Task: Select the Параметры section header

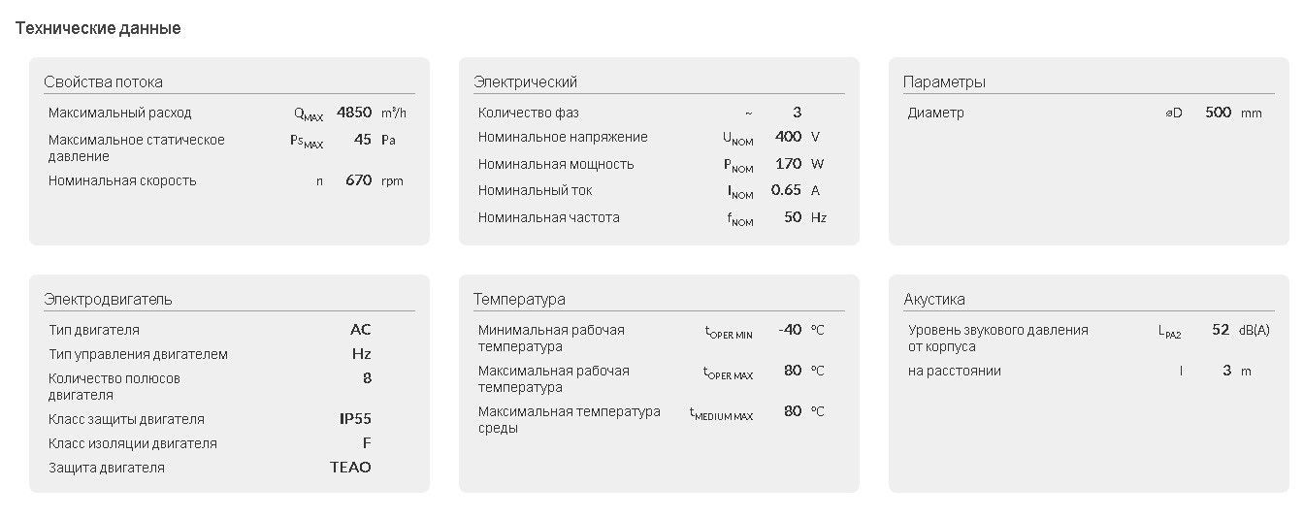Action: 944,82
